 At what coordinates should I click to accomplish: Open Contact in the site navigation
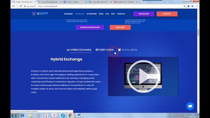pos(121,14)
